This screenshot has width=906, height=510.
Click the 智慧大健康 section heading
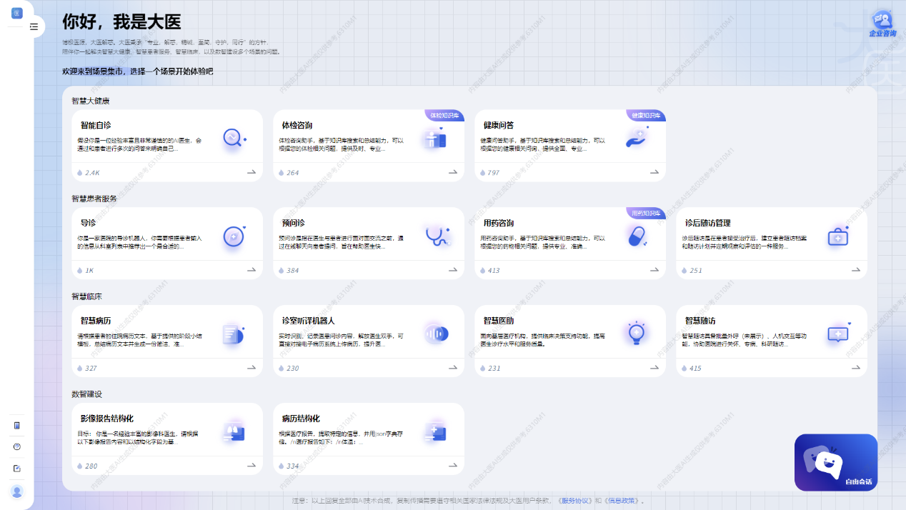point(91,101)
